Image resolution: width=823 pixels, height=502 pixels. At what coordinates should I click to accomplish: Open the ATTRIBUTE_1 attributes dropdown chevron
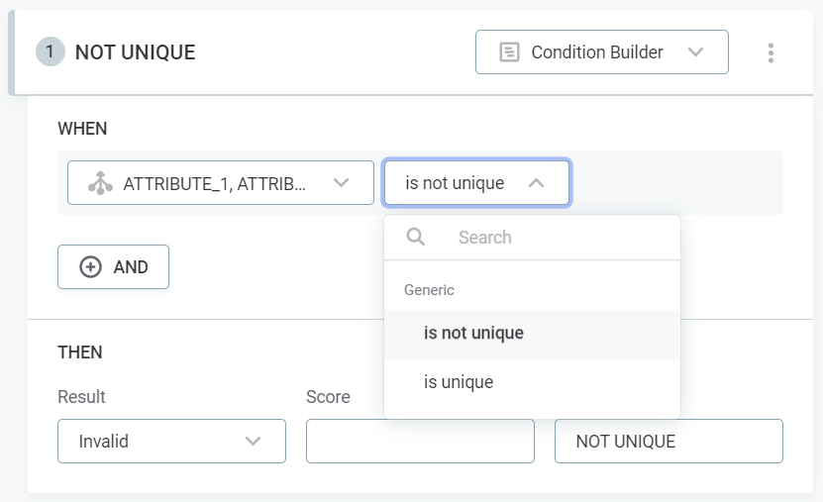[341, 183]
